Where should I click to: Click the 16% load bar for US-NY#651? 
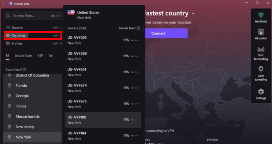135,72
